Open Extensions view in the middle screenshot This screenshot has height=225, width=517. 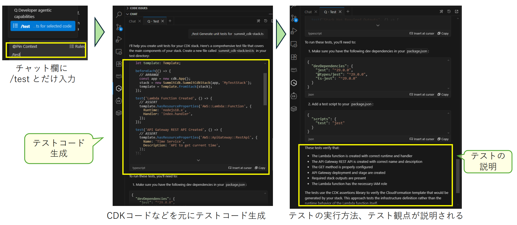[x=119, y=64]
